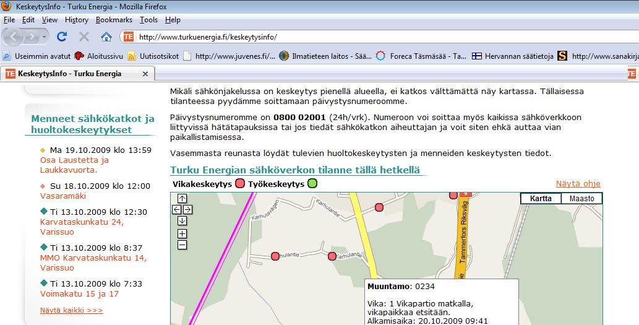This screenshot has height=325, width=639.
Task: Open the Useimmin avatut bookmark folder
Action: coord(36,56)
